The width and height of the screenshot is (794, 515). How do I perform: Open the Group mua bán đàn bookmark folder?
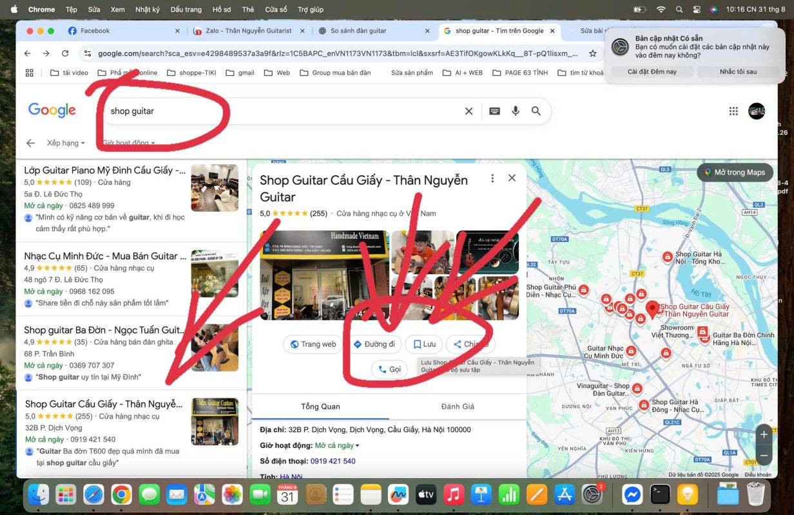coord(335,73)
